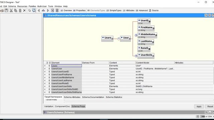214x120 pixels.
Task: Select the Schema Props tab
Action: [x=78, y=106]
